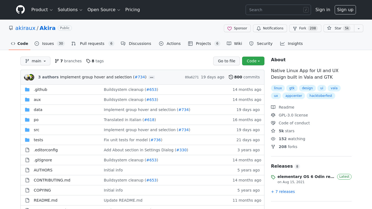Click the file icon for .editorconfig
This screenshot has width=372, height=209.
pos(27,150)
